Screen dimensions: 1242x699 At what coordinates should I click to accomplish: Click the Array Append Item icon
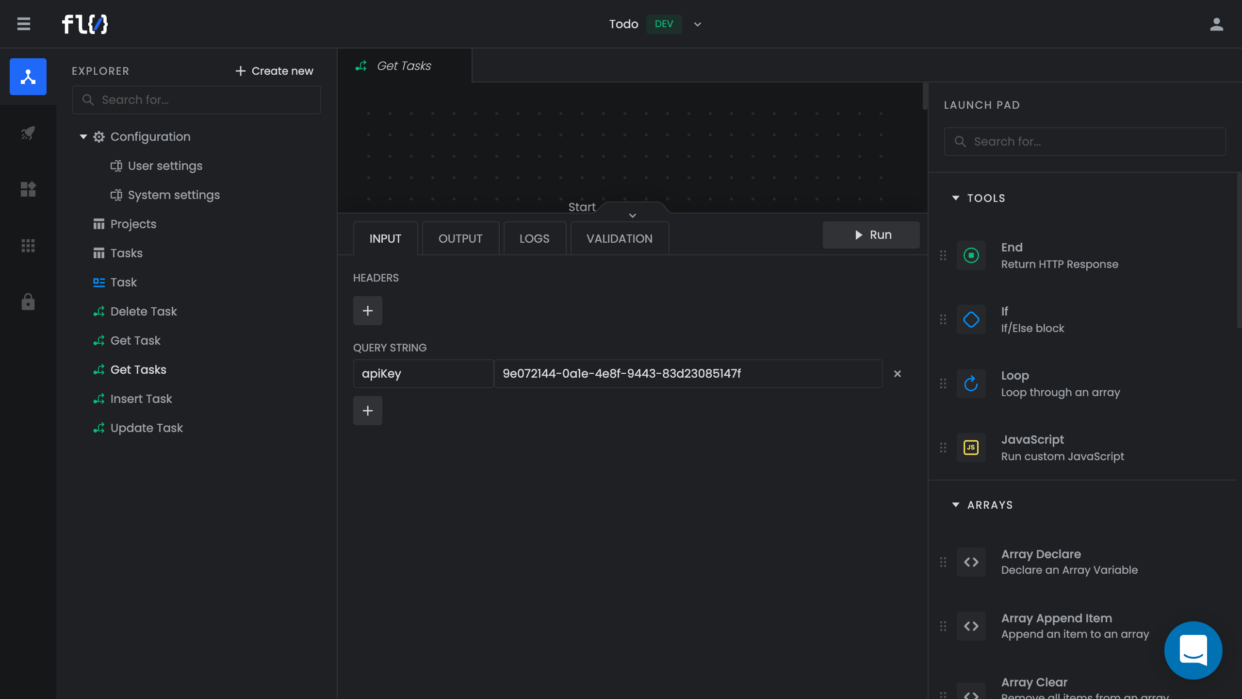coord(971,626)
